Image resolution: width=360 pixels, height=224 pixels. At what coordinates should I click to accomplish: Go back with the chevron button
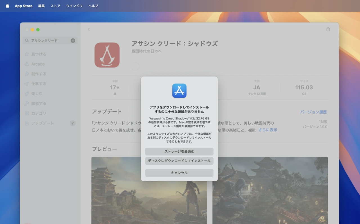tap(89, 29)
